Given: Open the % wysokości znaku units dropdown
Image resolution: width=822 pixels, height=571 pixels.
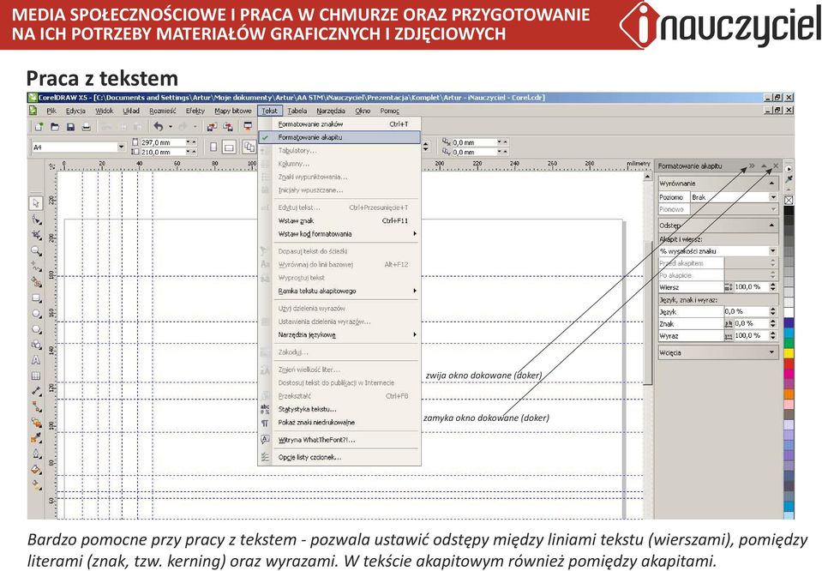Looking at the screenshot, I should (773, 251).
